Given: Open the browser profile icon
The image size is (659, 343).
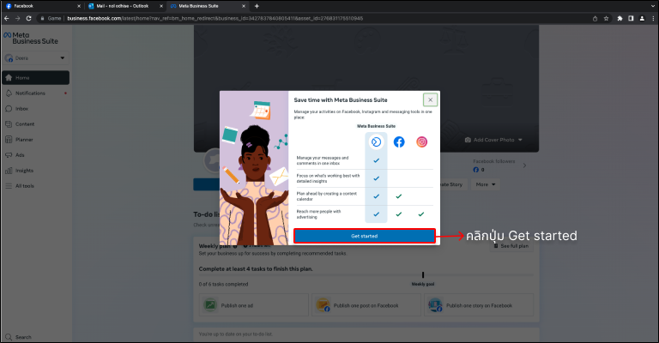Looking at the screenshot, I should click(642, 19).
